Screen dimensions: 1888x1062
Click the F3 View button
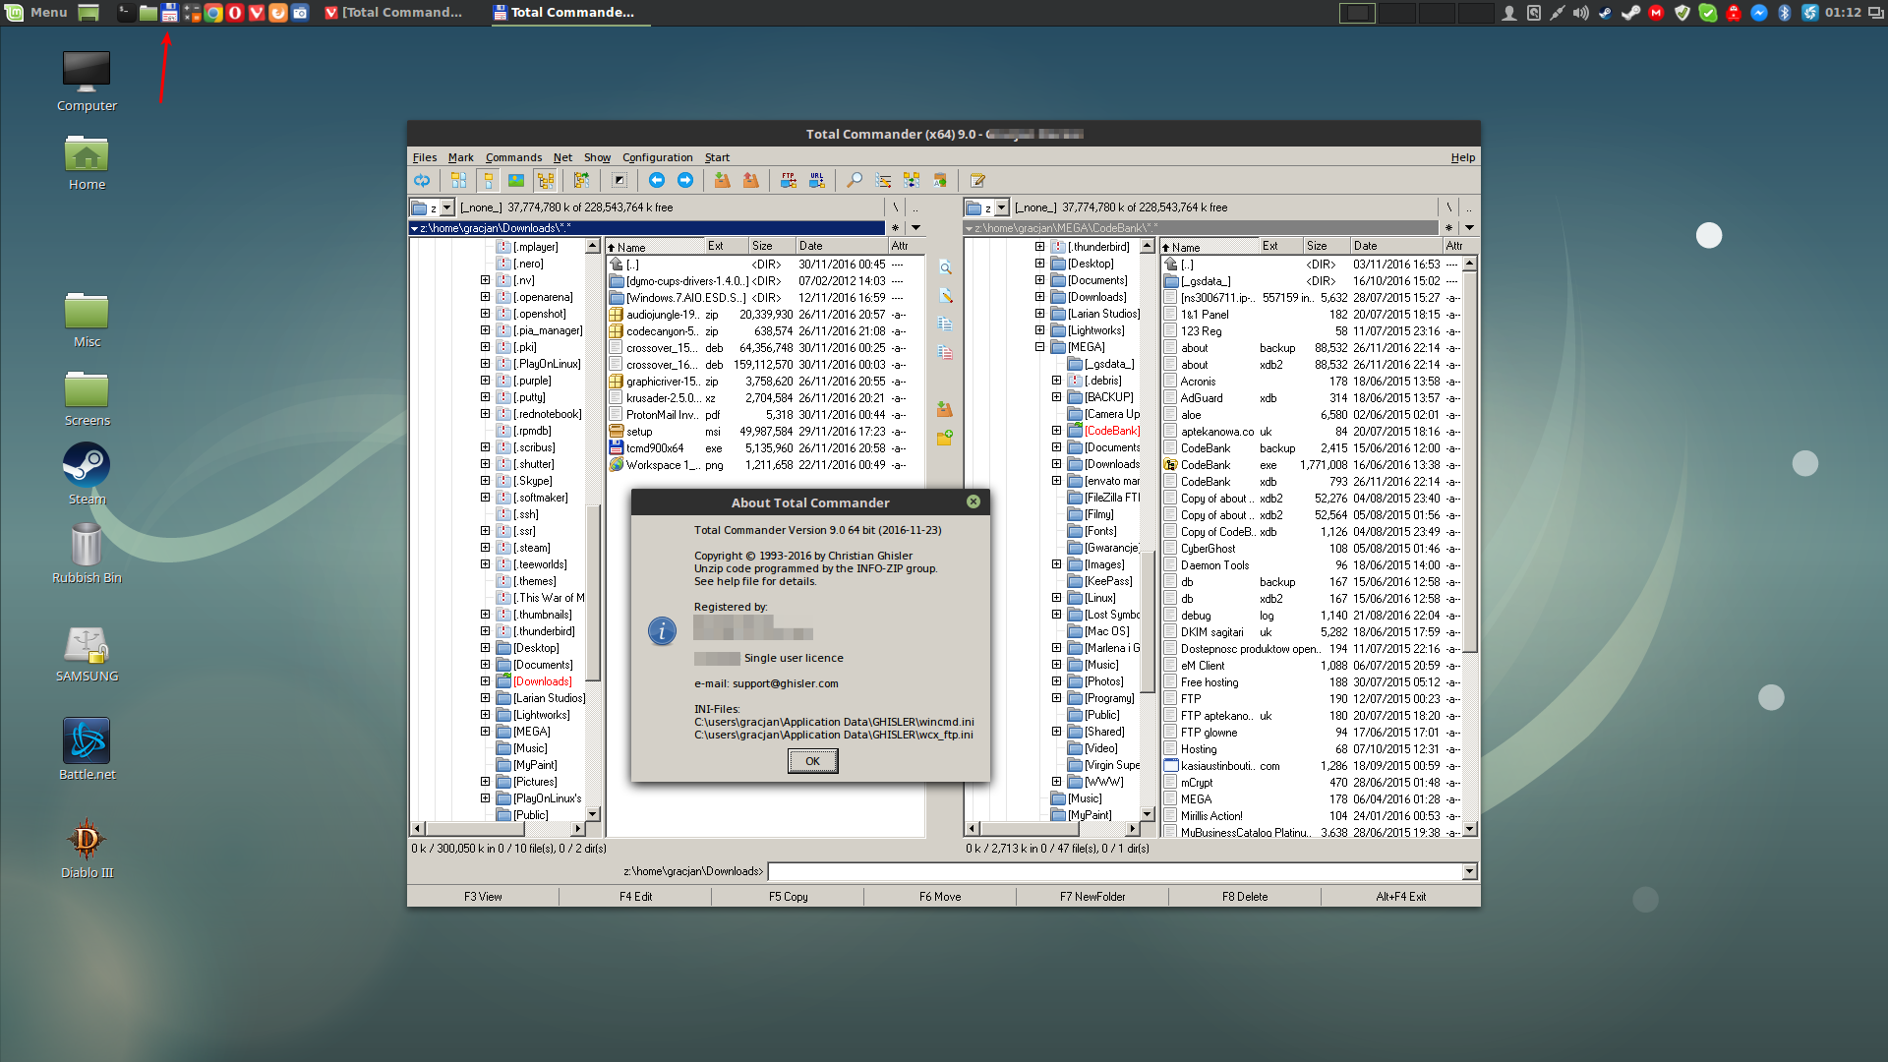483,897
